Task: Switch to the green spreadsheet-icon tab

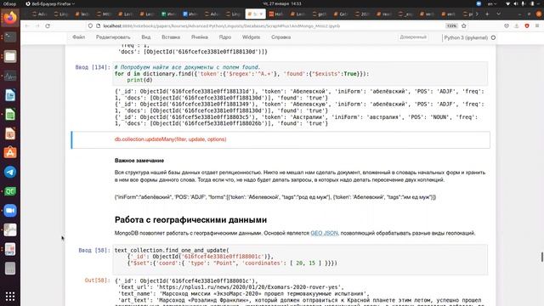Action: pyautogui.click(x=168, y=14)
